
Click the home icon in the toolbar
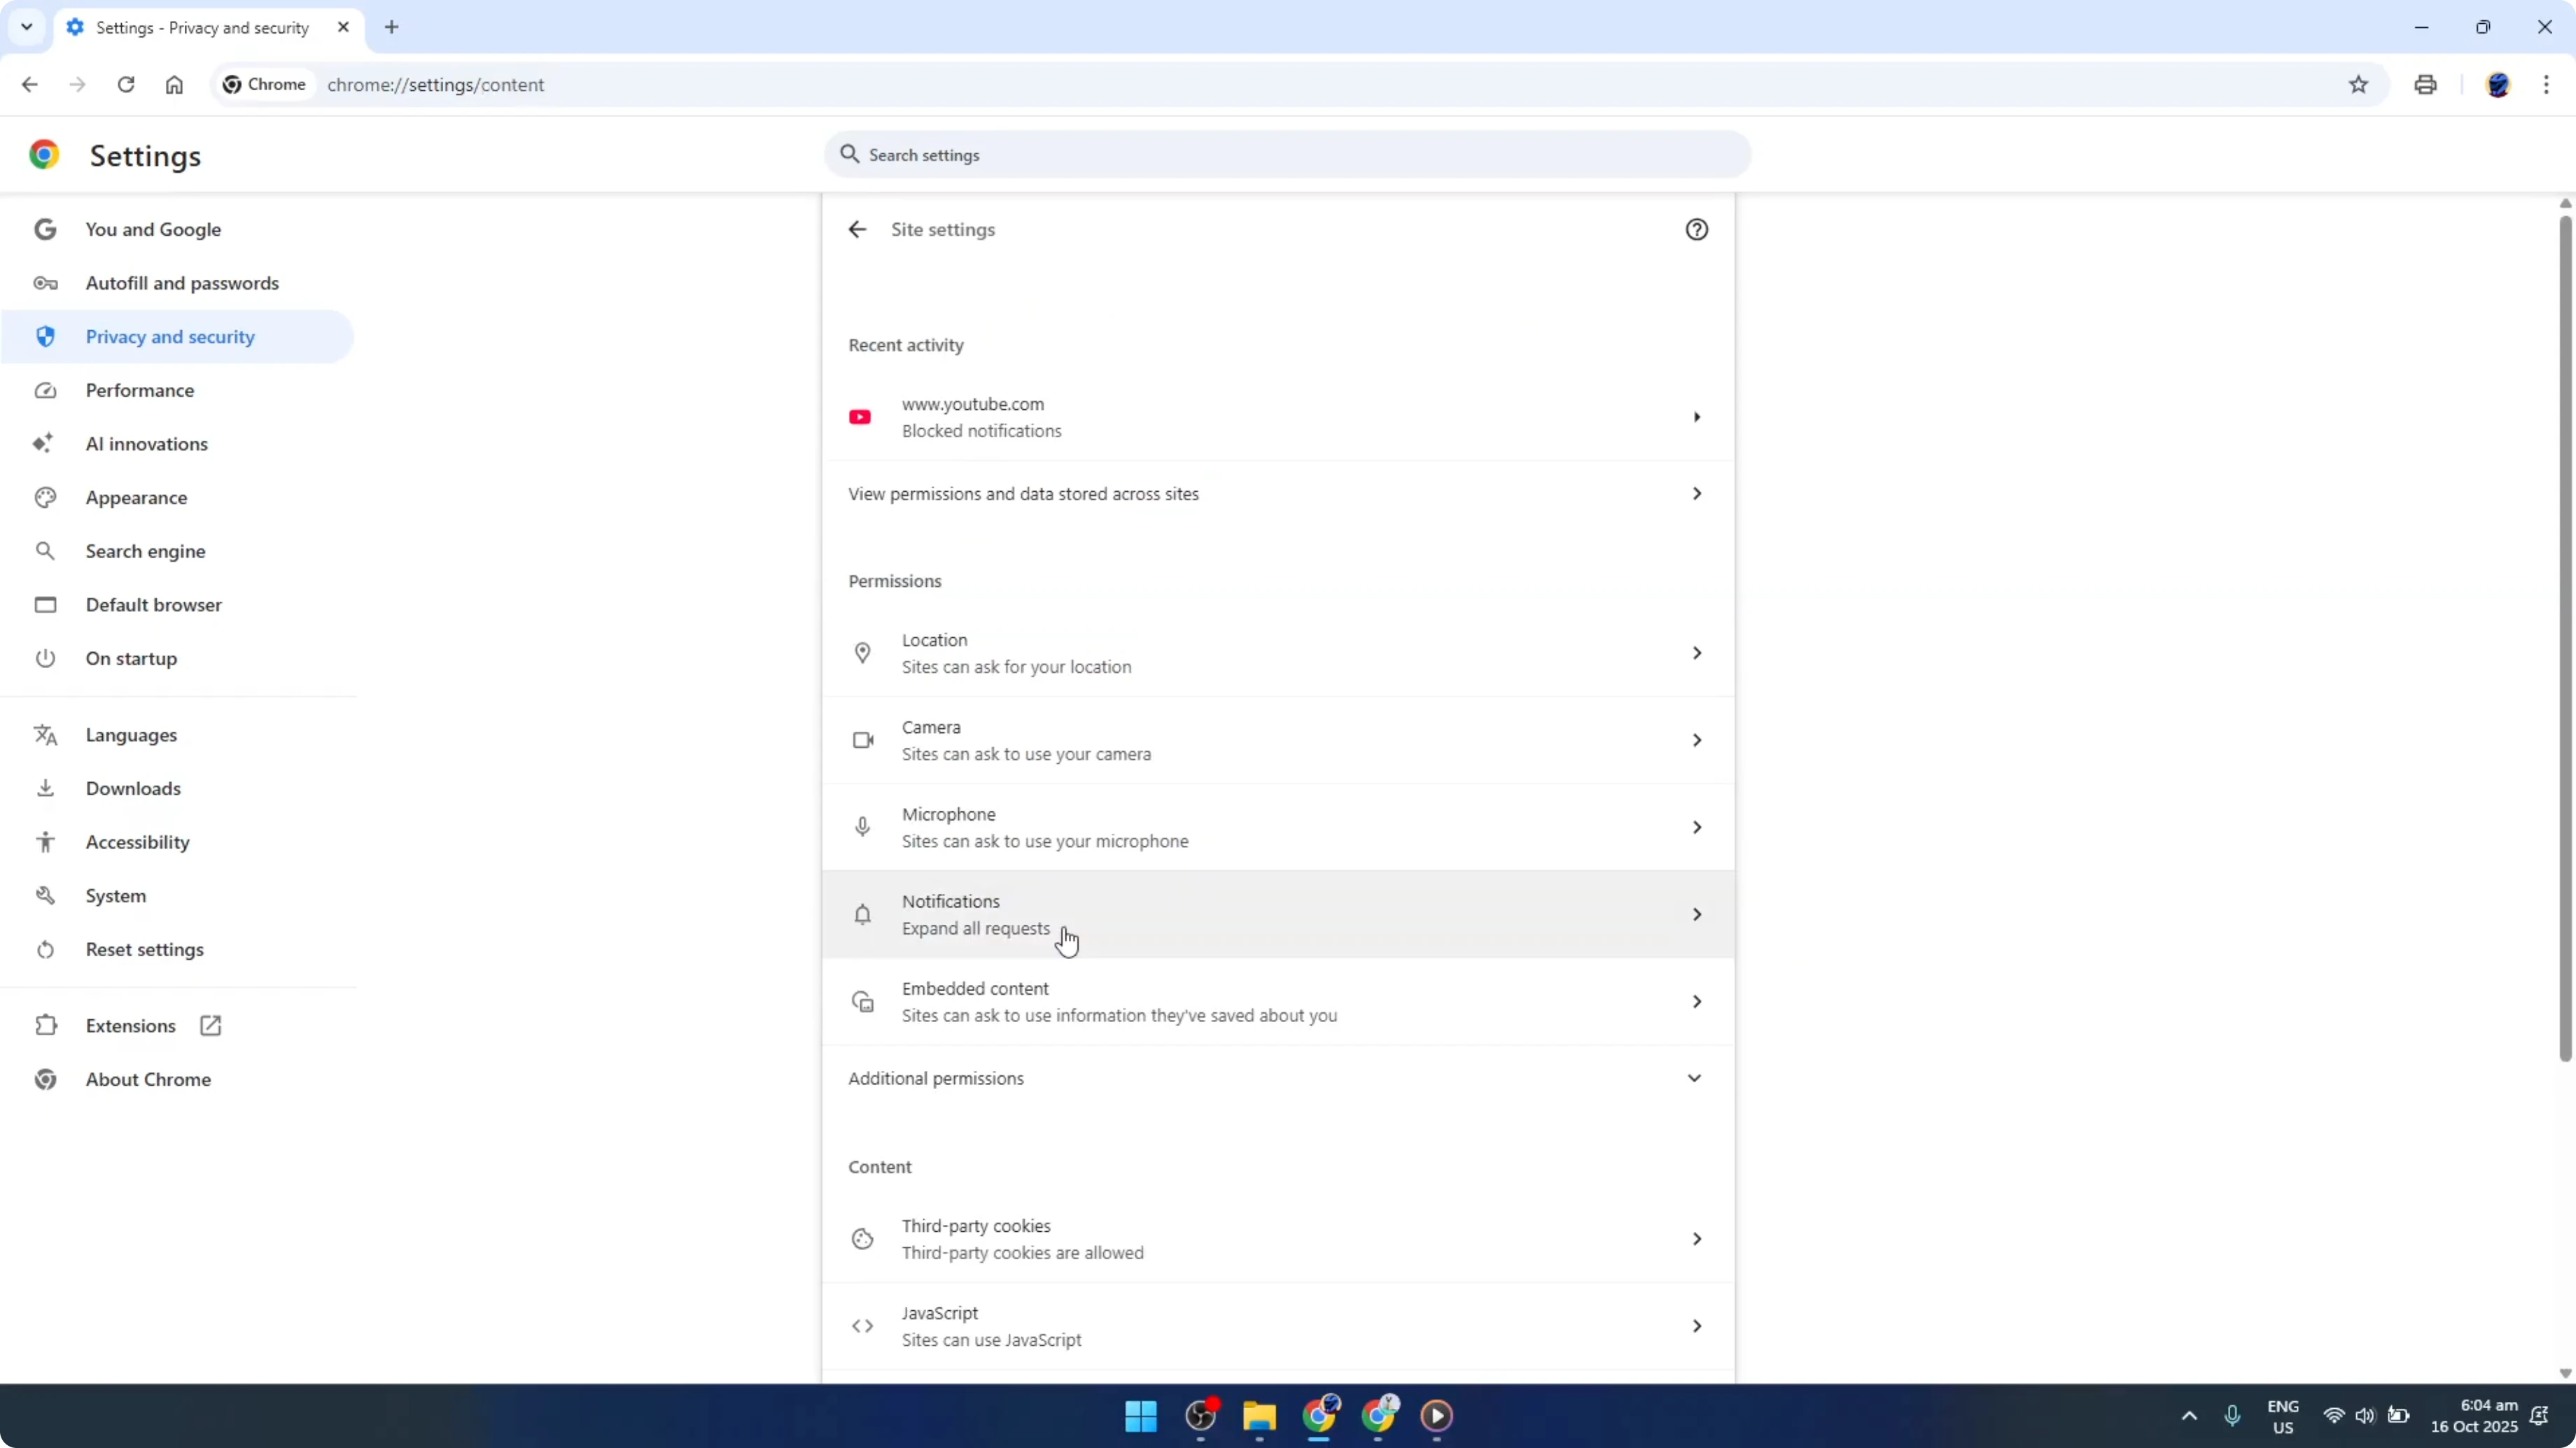(x=174, y=85)
